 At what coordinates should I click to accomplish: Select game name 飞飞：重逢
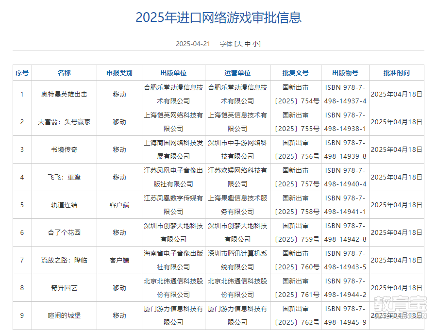click(64, 178)
